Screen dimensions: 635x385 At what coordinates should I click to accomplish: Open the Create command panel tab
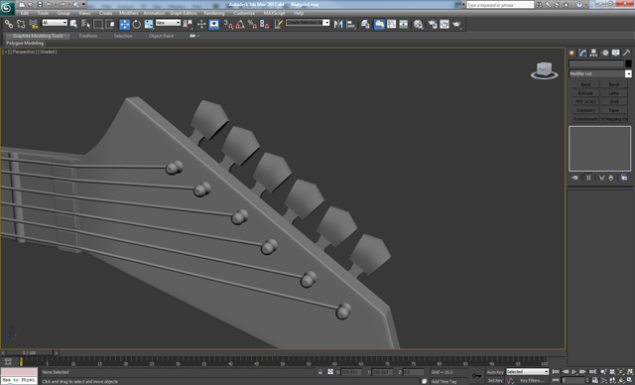(571, 53)
